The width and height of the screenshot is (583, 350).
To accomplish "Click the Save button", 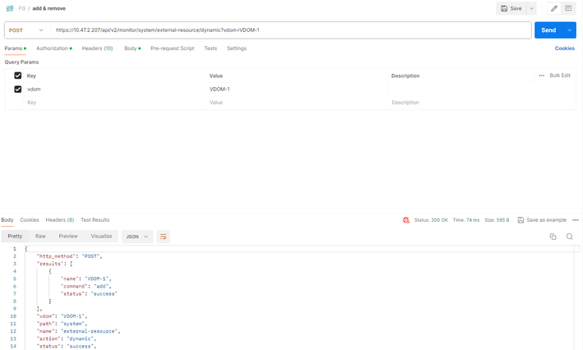I will click(x=511, y=8).
